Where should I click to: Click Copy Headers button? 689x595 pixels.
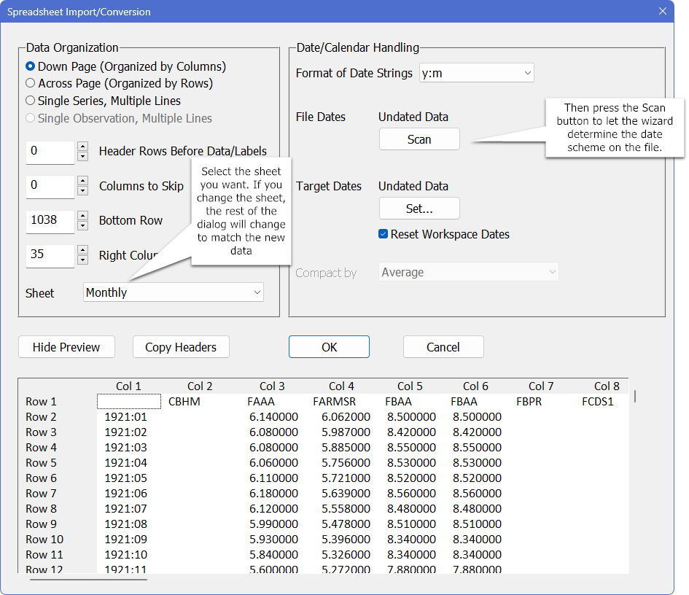(181, 347)
